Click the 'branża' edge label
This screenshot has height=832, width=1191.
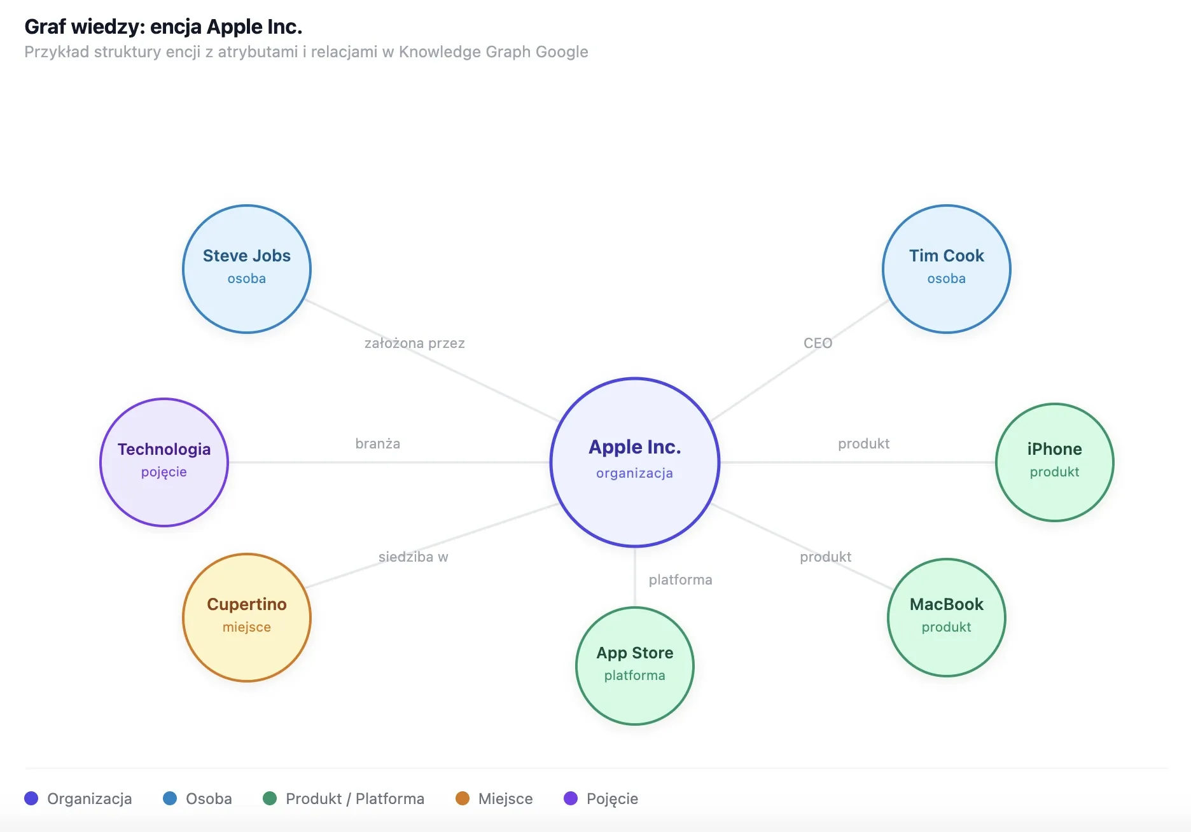click(378, 443)
